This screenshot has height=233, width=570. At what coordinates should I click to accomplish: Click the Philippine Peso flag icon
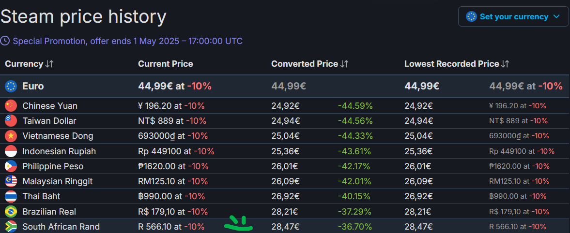11,166
